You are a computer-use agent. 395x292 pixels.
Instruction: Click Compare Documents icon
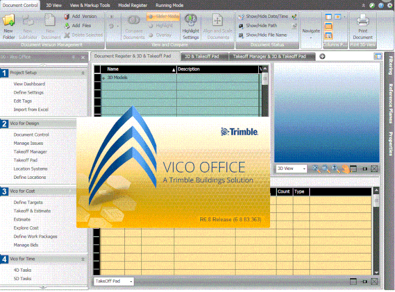(x=134, y=20)
